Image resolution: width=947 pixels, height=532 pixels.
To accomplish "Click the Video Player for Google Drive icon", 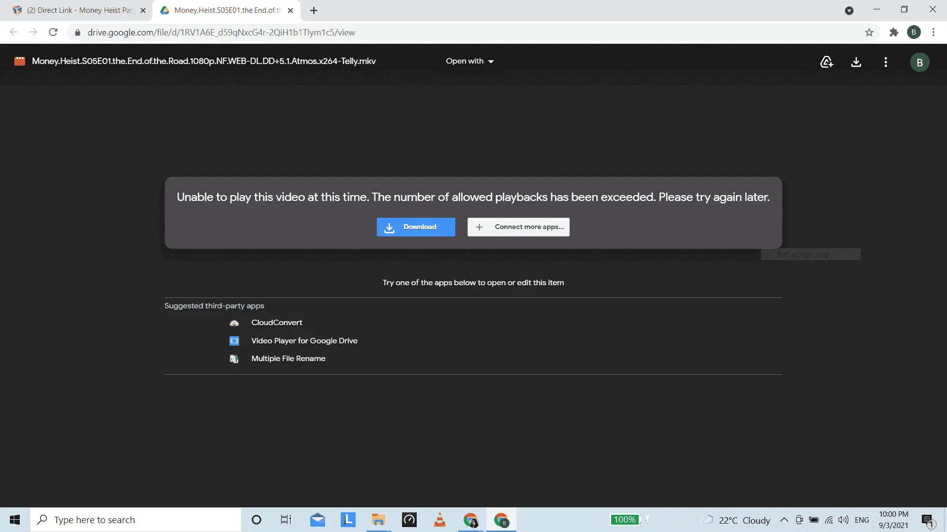I will pos(234,341).
